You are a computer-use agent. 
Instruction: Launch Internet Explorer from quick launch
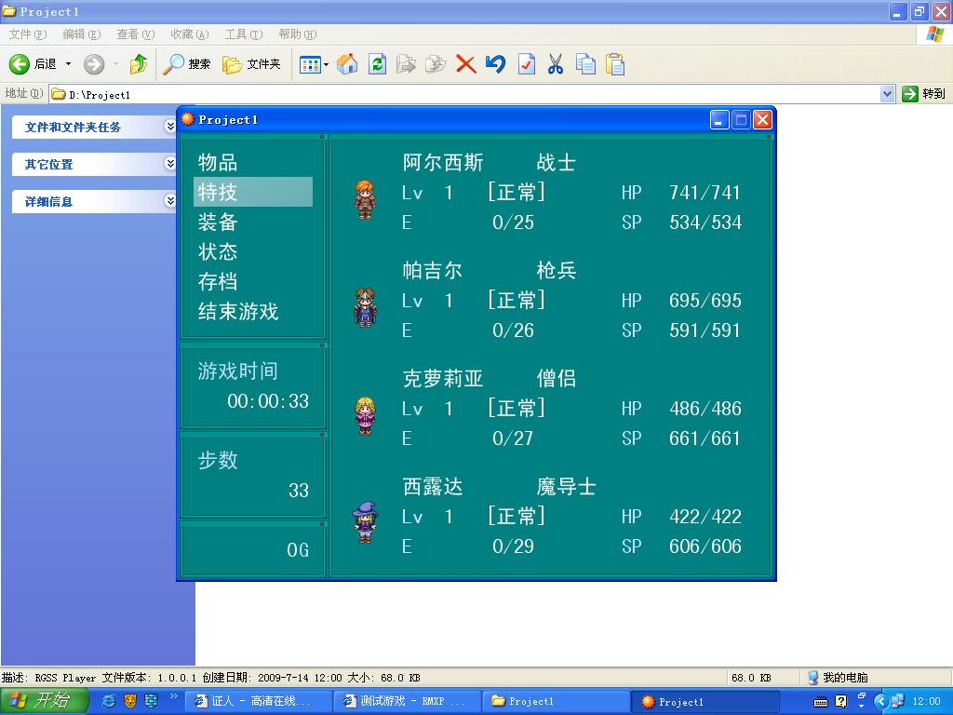(108, 701)
